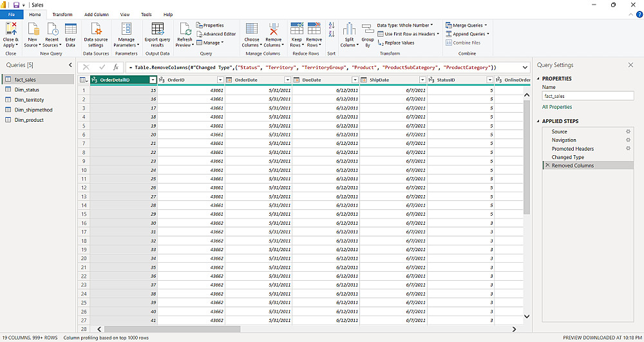This screenshot has height=342, width=644.
Task: Open the OrderDetailID column filter dropdown
Action: (x=152, y=80)
